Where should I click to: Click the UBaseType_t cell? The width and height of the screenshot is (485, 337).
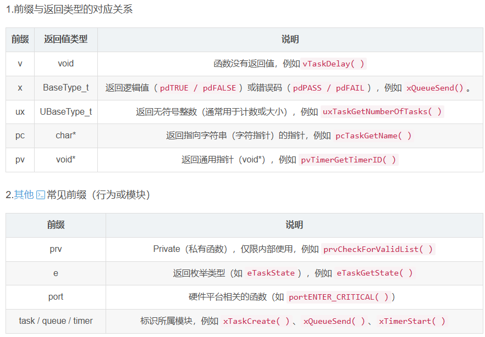66,112
